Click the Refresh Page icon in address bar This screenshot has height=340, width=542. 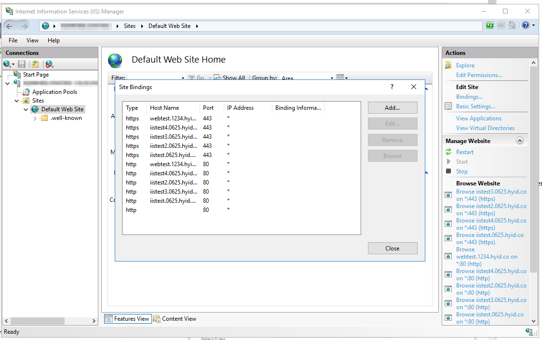click(x=490, y=25)
